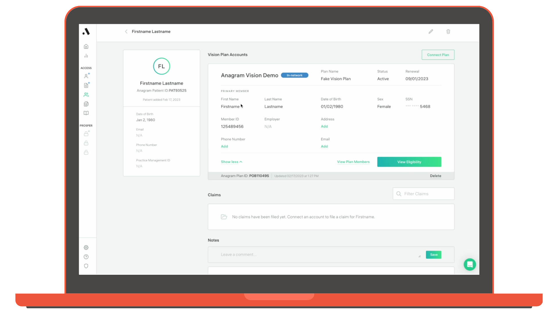The width and height of the screenshot is (558, 314).
Task: Select the patients list icon
Action: pyautogui.click(x=86, y=95)
